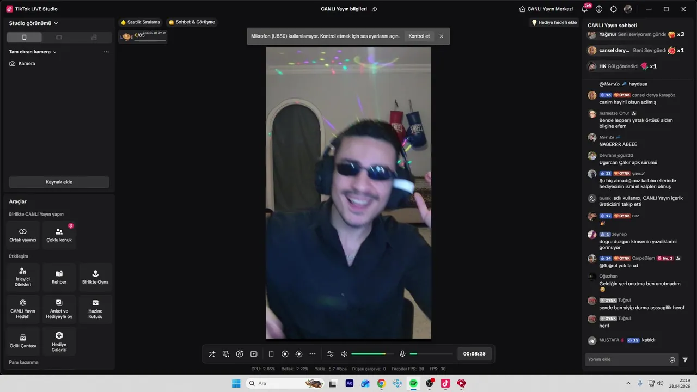697x392 pixels.
Task: Click the clip capture icon in toolbar
Action: pyautogui.click(x=254, y=354)
